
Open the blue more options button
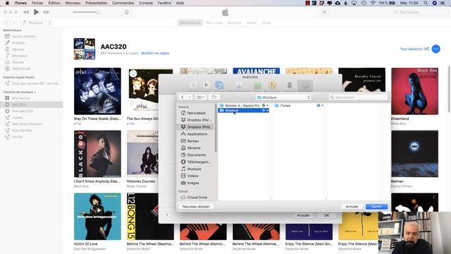tap(435, 49)
